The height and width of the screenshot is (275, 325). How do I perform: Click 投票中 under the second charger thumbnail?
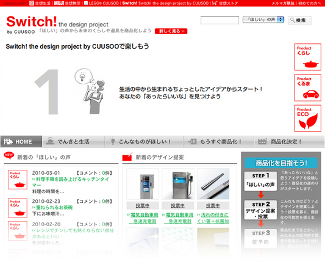[178, 205]
